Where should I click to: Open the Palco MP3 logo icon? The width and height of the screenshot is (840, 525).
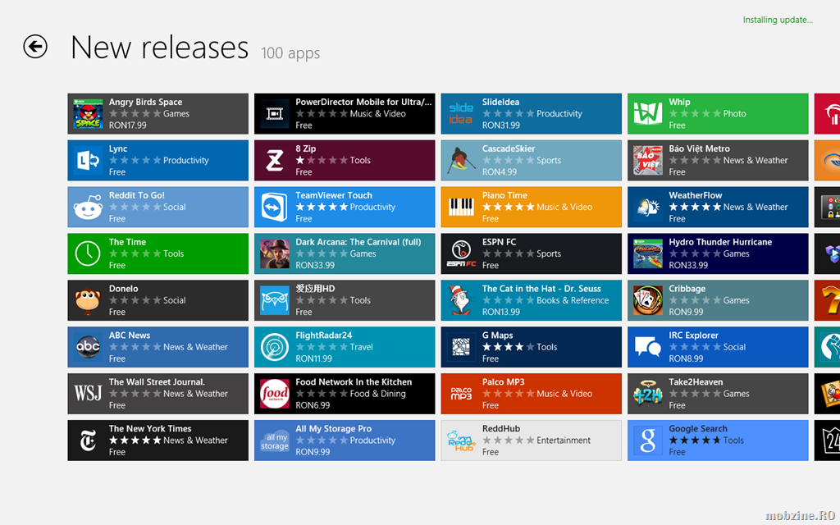[461, 393]
